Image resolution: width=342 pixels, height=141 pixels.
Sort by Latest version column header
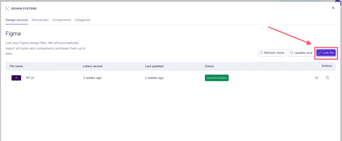93,66
